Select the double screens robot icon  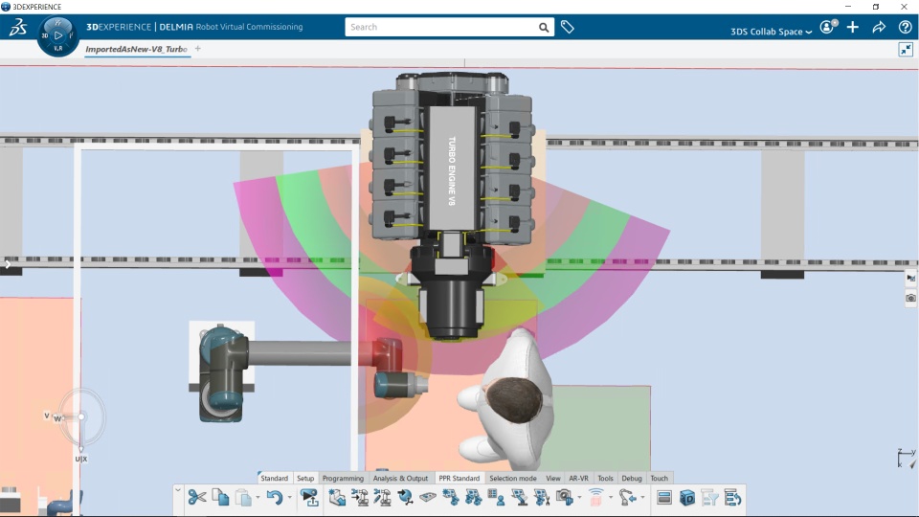point(474,498)
